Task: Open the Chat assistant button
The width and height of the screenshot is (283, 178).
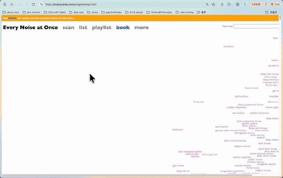Action: tap(275, 4)
